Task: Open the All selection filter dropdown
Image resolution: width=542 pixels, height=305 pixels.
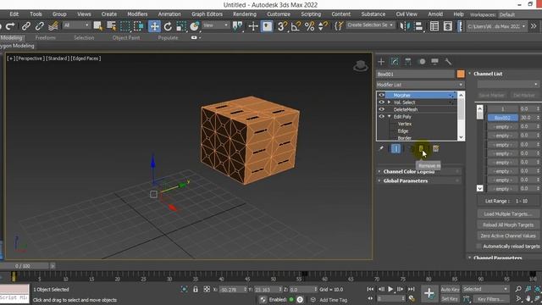Action: coord(76,25)
